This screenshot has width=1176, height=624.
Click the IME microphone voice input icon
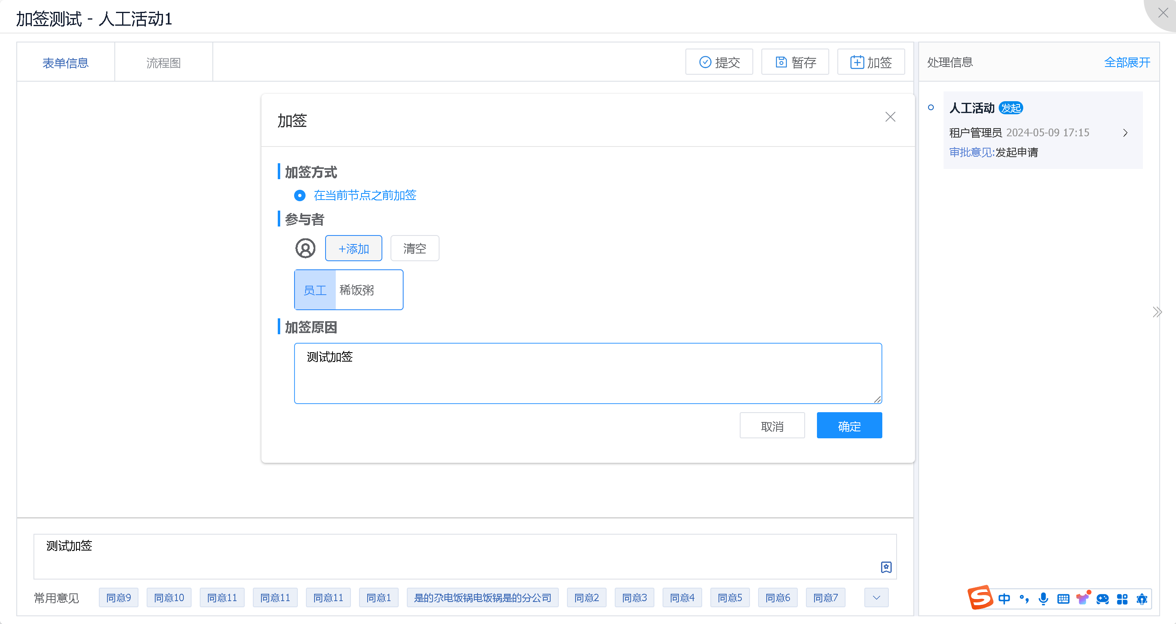[1043, 598]
